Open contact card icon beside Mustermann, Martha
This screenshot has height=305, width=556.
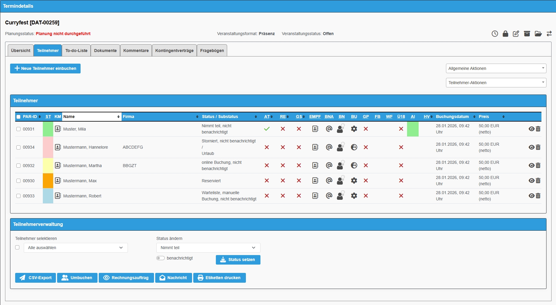coord(58,166)
